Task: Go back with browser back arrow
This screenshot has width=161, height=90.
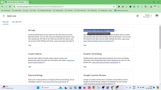Action: point(2,7)
